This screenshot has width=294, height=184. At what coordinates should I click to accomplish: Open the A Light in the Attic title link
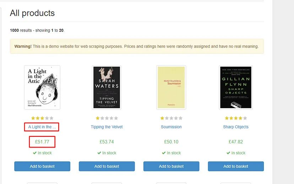coord(42,127)
